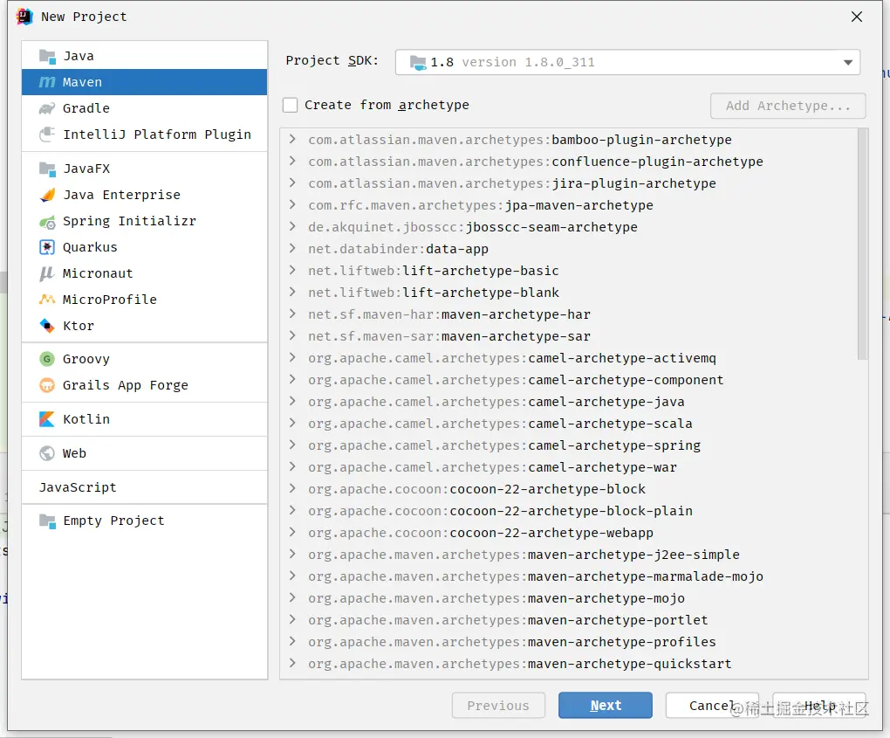Image resolution: width=890 pixels, height=738 pixels.
Task: Expand the cocoon-22-archetype-webapp node
Action: 292,533
